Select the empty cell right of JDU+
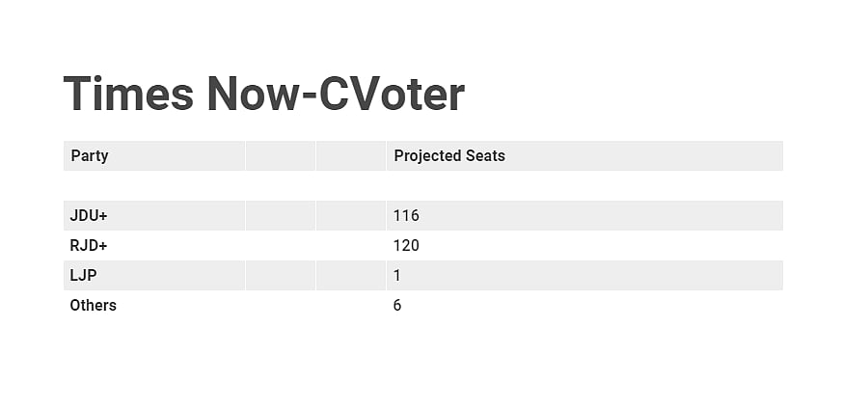This screenshot has width=842, height=410. [x=281, y=215]
